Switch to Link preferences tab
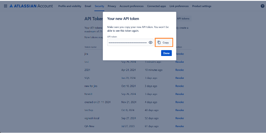Viewport: 266px width, 133px height. (x=179, y=6)
